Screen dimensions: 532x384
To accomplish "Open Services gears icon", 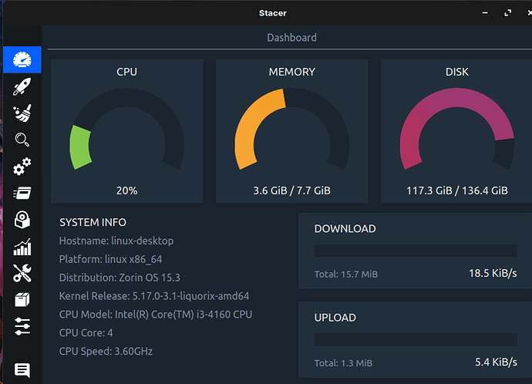I will pyautogui.click(x=22, y=167).
